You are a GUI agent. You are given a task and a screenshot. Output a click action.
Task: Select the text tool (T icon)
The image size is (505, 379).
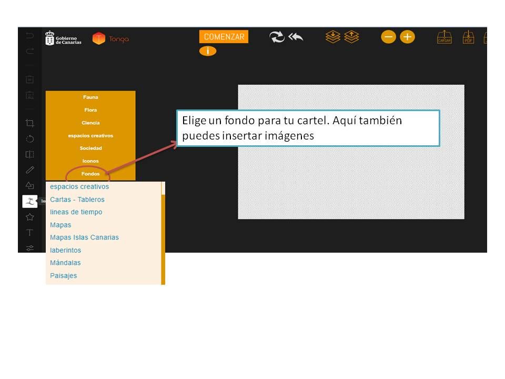click(x=30, y=233)
